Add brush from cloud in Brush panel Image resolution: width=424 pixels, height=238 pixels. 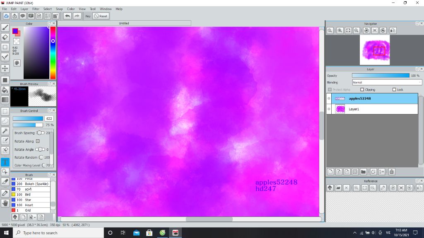(15, 217)
